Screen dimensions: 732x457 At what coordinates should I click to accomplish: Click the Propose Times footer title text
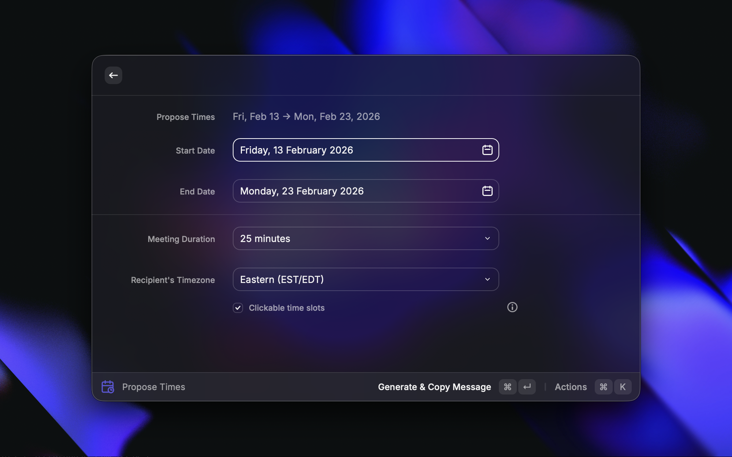[154, 387]
